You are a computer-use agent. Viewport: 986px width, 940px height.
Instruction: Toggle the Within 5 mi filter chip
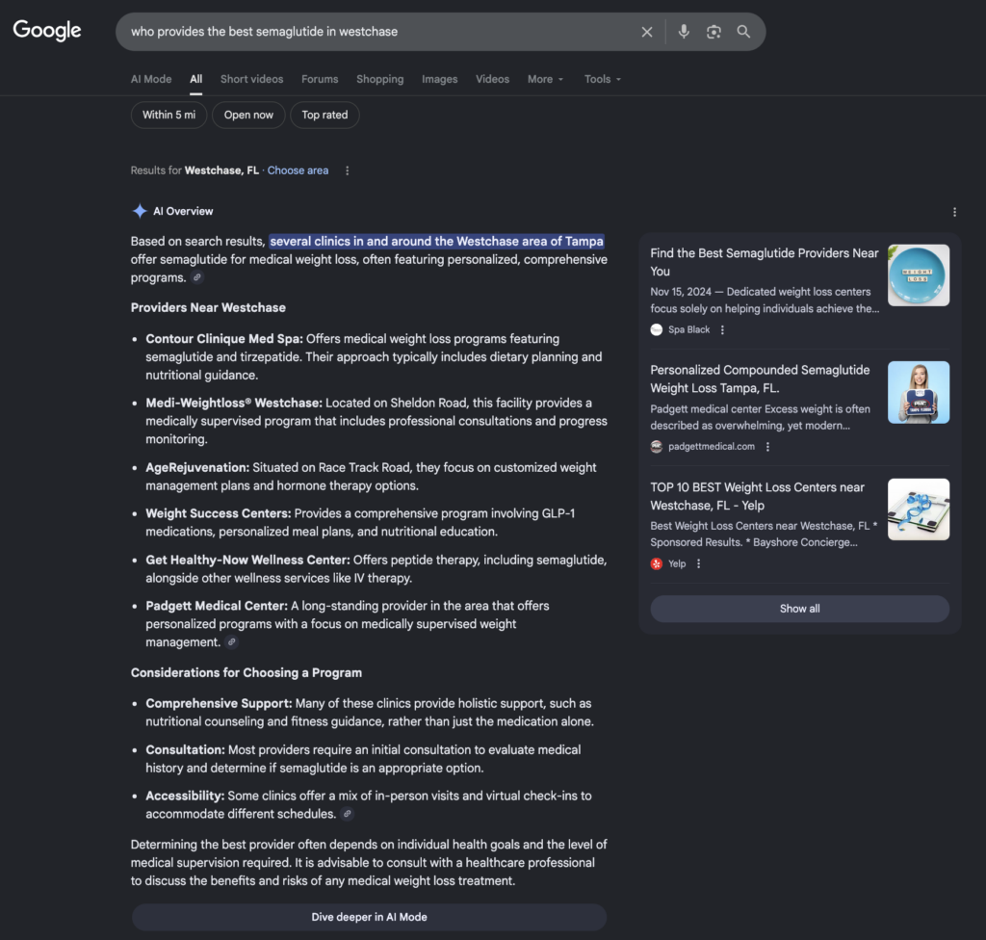coord(169,116)
